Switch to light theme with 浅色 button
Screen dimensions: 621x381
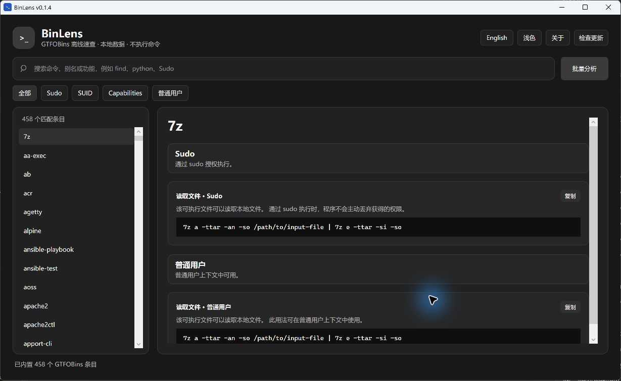[530, 38]
